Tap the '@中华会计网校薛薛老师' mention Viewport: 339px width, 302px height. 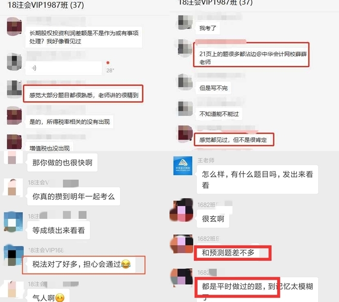[253, 58]
